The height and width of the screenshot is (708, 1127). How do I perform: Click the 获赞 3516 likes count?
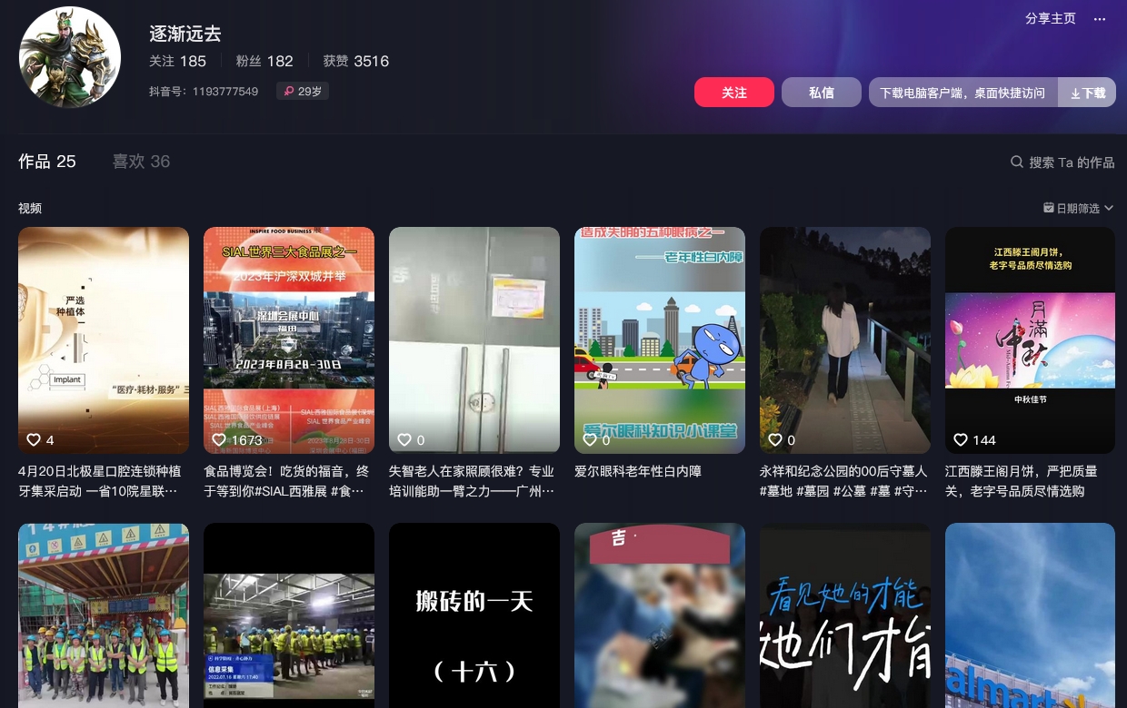pos(356,61)
